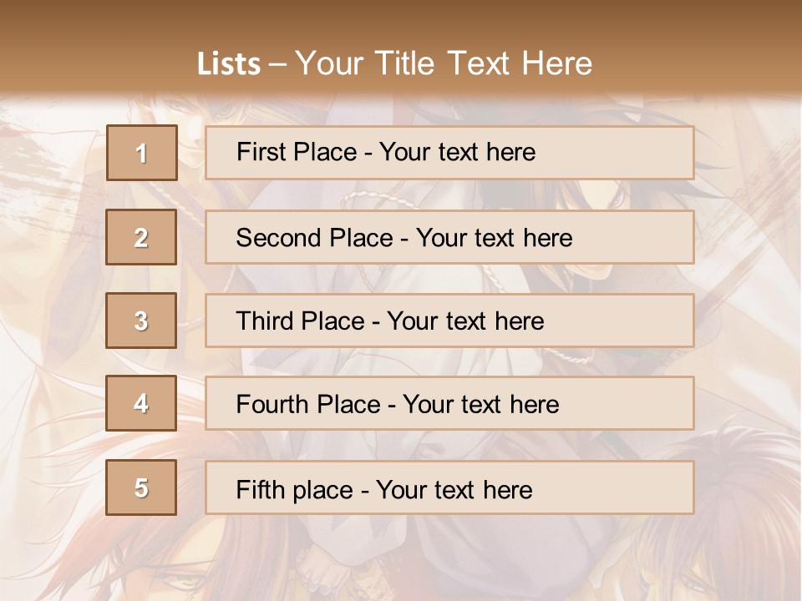
Task: Click 'Your Title Text Here' in the title
Action: [444, 63]
